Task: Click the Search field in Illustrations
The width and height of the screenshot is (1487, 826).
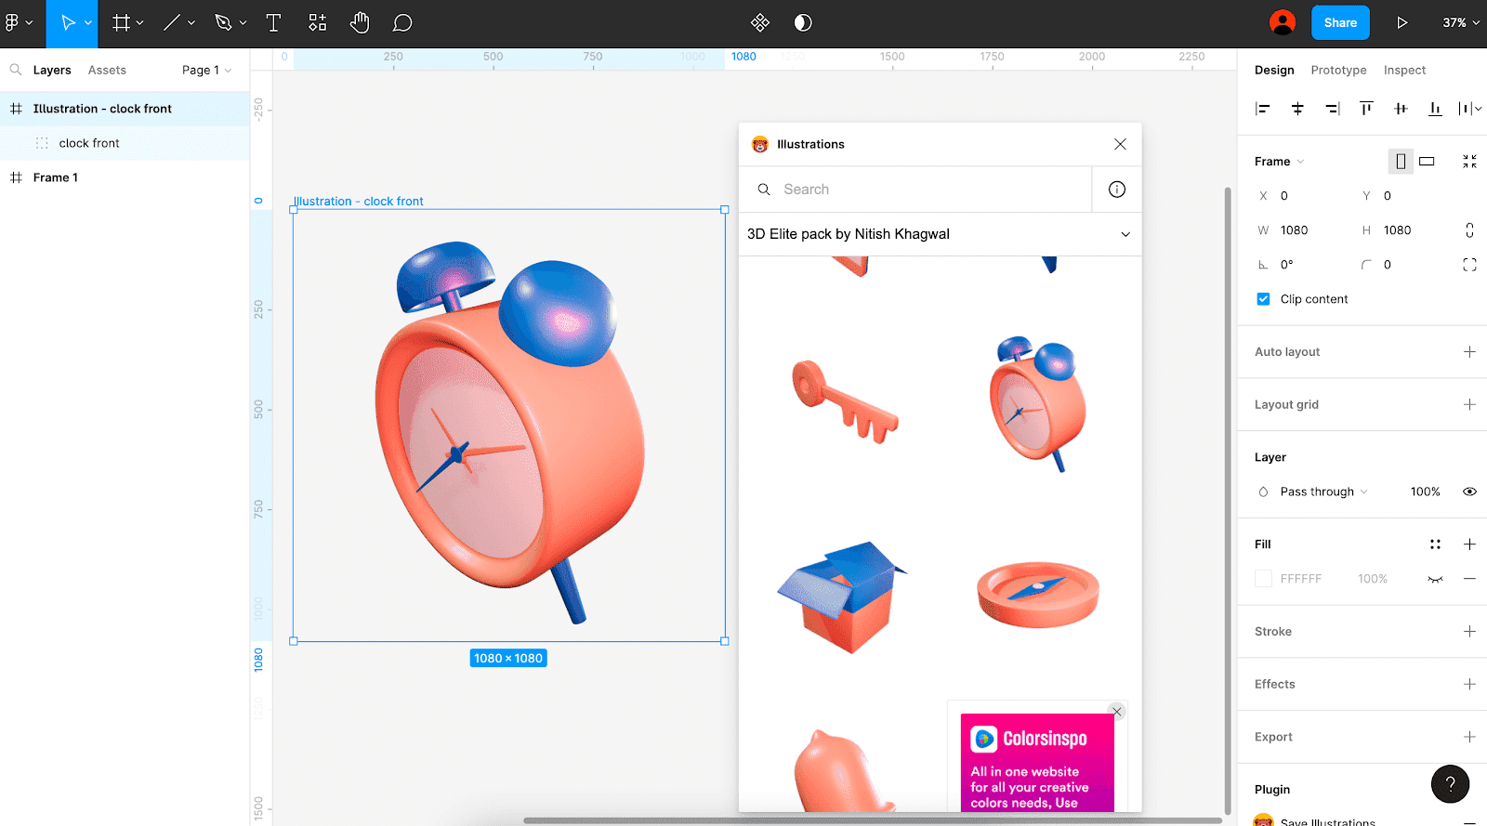Action: tap(915, 190)
